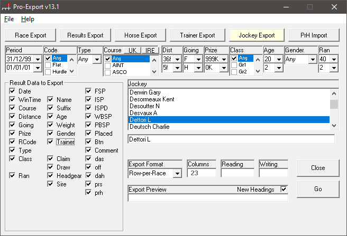Toggle the Trainer checkbox
Image resolution: width=347 pixels, height=236 pixels.
pos(51,142)
